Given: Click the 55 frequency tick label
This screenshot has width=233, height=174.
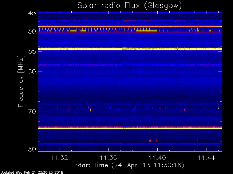Looking at the screenshot, I should coord(32,51).
